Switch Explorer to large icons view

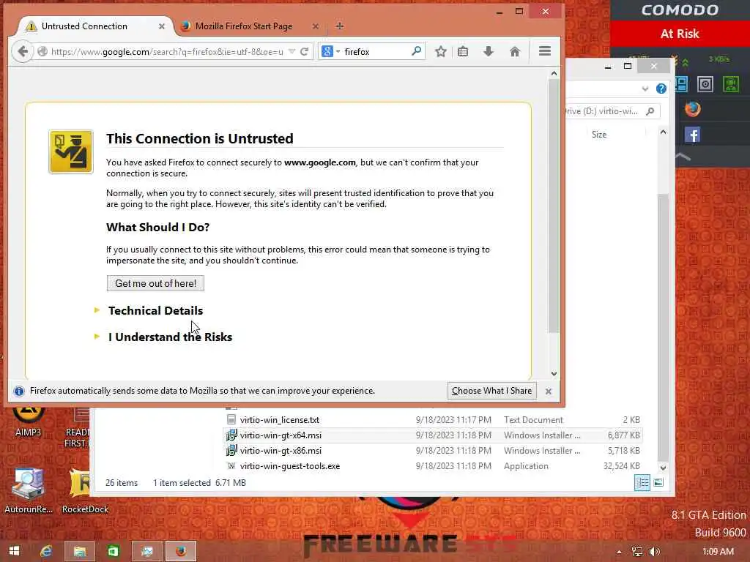tap(658, 483)
